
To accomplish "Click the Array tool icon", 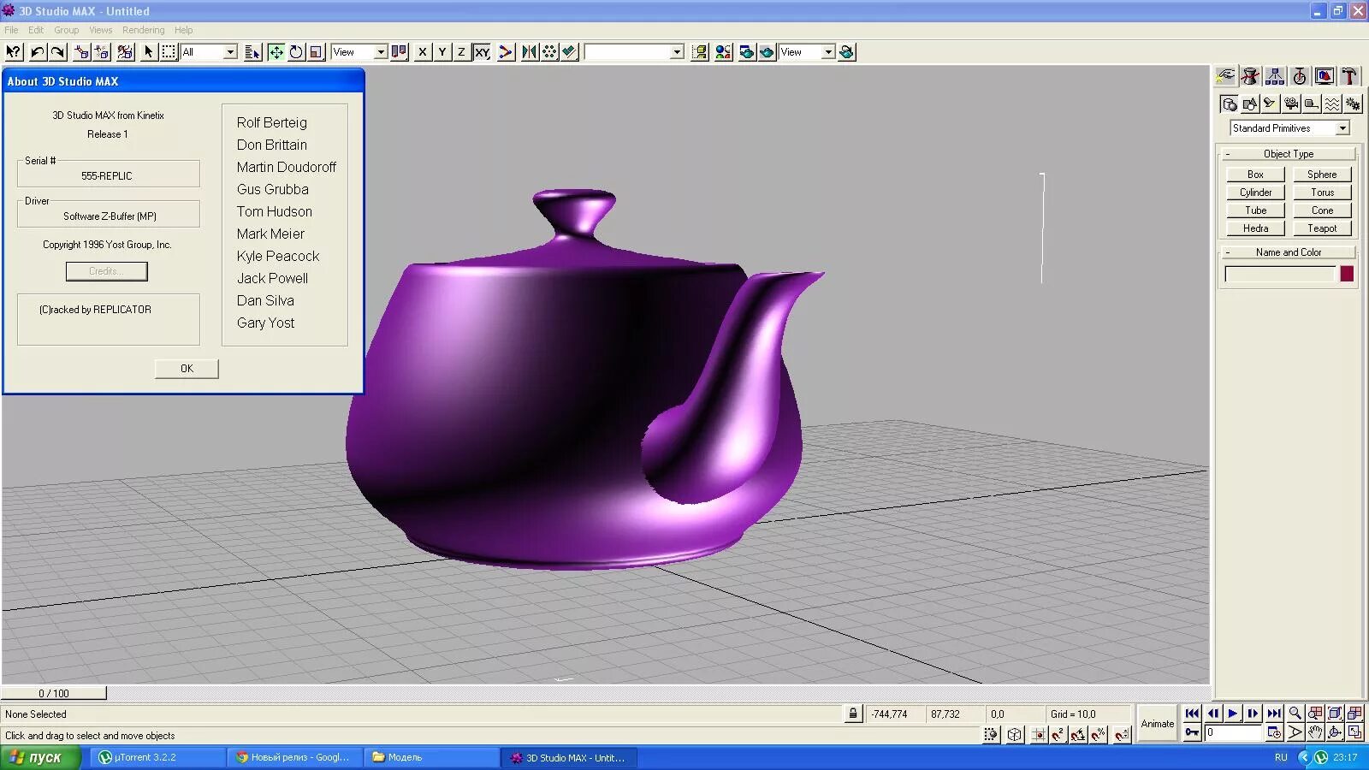I will pos(549,52).
